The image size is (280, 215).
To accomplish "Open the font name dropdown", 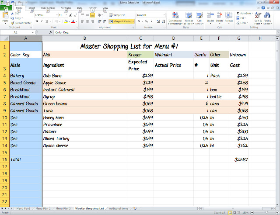I will [57, 15].
